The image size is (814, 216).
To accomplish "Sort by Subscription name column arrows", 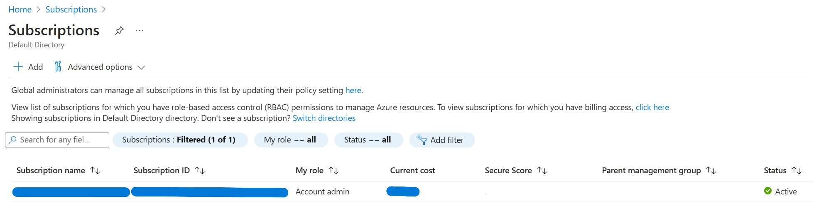I will 95,170.
